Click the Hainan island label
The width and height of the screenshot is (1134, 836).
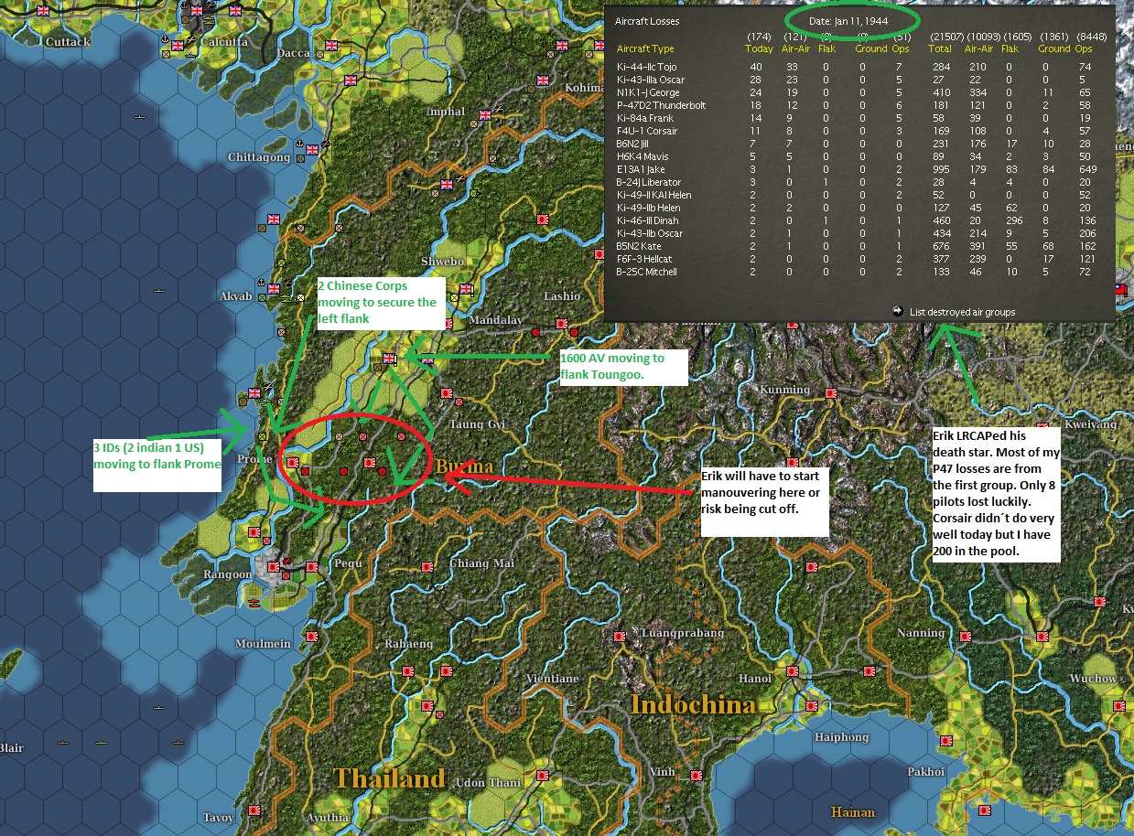(853, 811)
